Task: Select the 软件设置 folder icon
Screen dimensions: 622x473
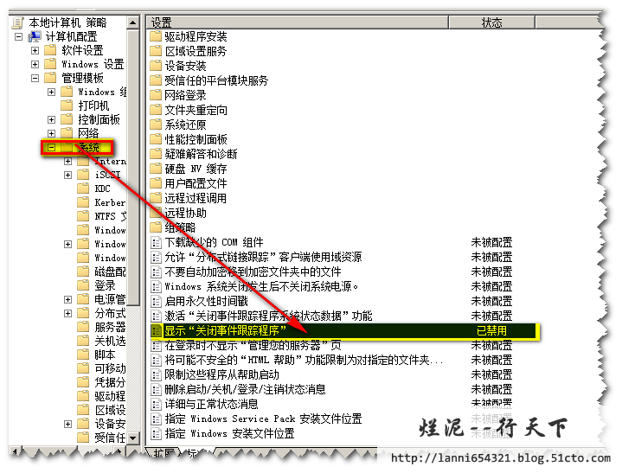Action: [50, 50]
